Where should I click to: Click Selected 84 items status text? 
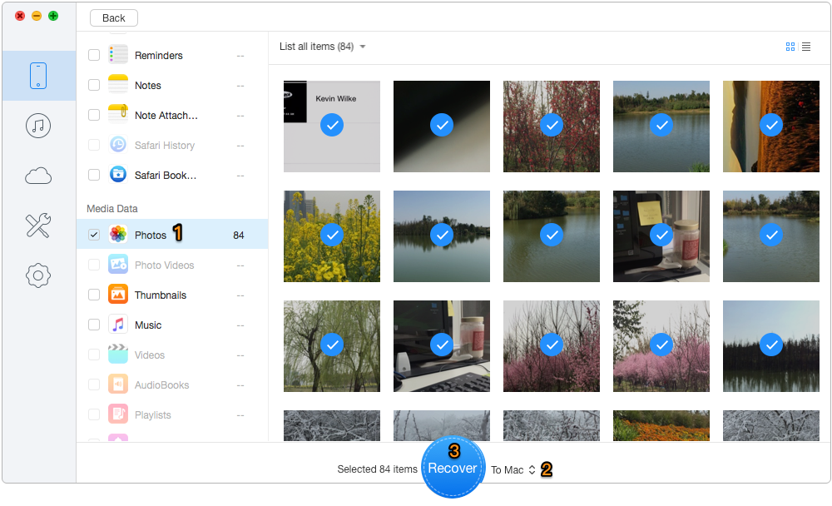pyautogui.click(x=377, y=469)
